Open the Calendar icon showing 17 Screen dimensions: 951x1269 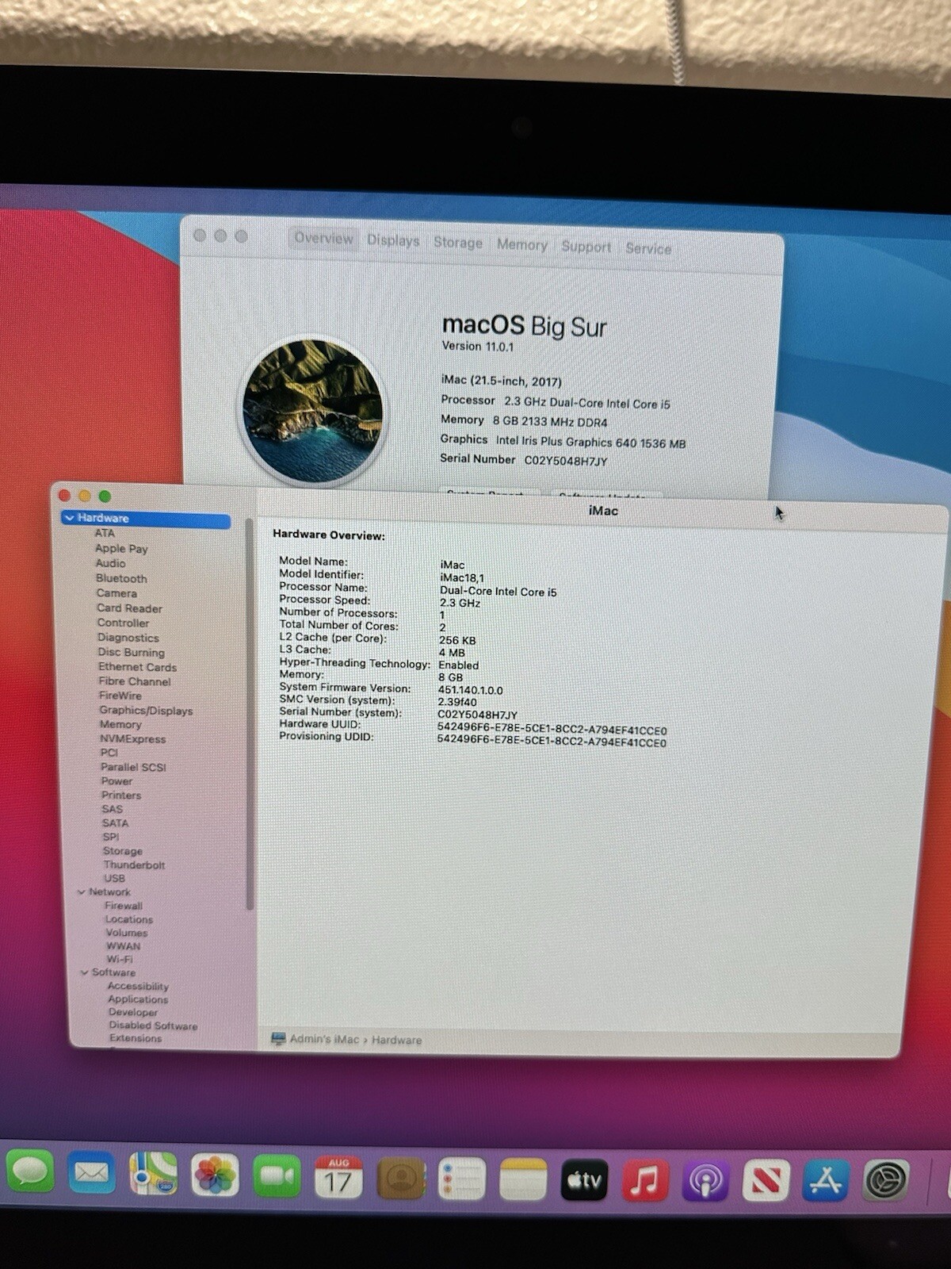coord(338,1177)
